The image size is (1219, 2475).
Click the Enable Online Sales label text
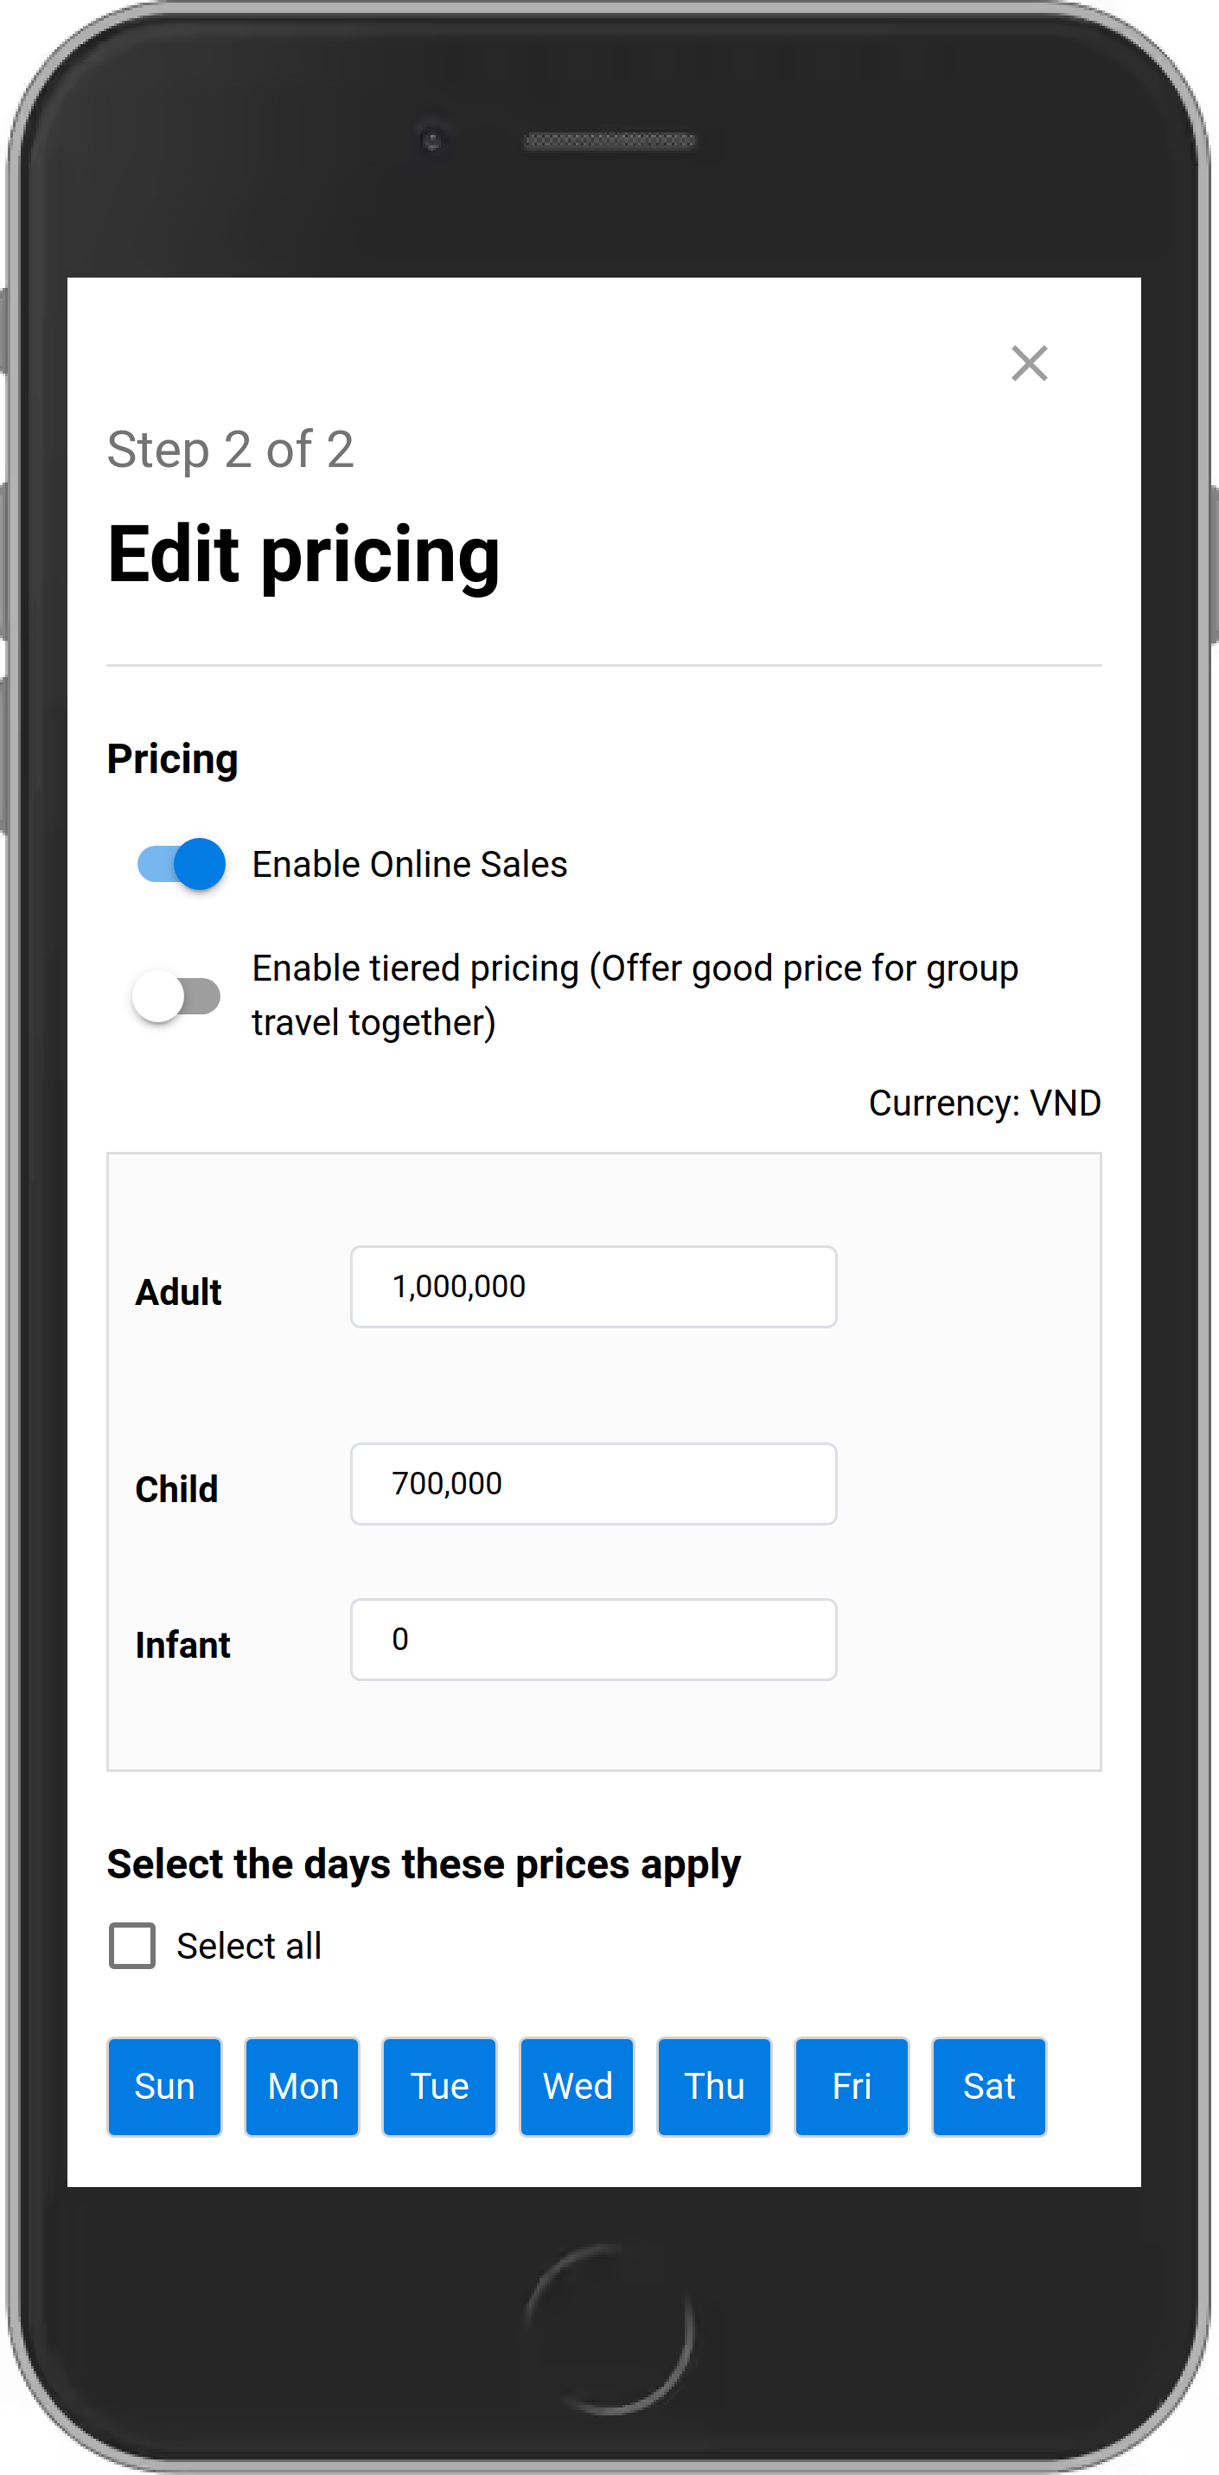tap(410, 863)
